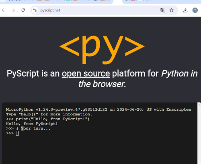The width and height of the screenshot is (201, 164).
Task: Click the 'Python in the browser' italic text
Action: [x=138, y=79]
